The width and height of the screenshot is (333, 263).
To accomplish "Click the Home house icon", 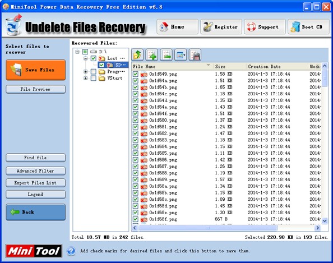I will click(x=164, y=27).
